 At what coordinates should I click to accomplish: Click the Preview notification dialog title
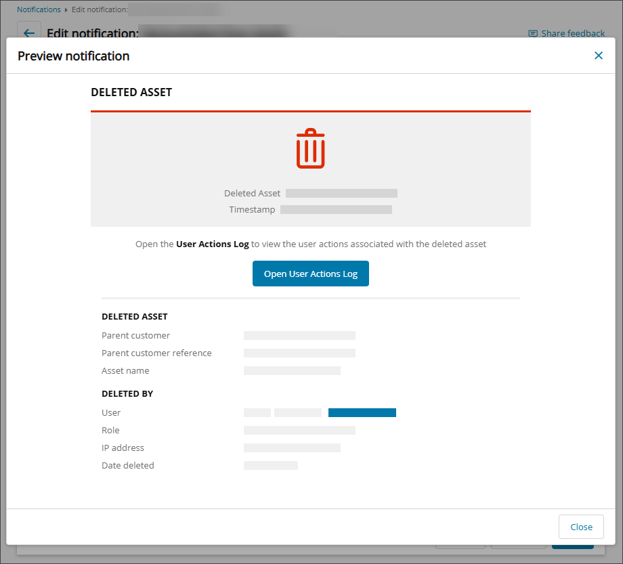(x=73, y=56)
